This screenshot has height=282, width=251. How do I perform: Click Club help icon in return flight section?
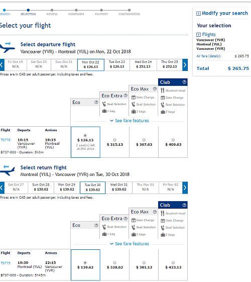pos(184,205)
